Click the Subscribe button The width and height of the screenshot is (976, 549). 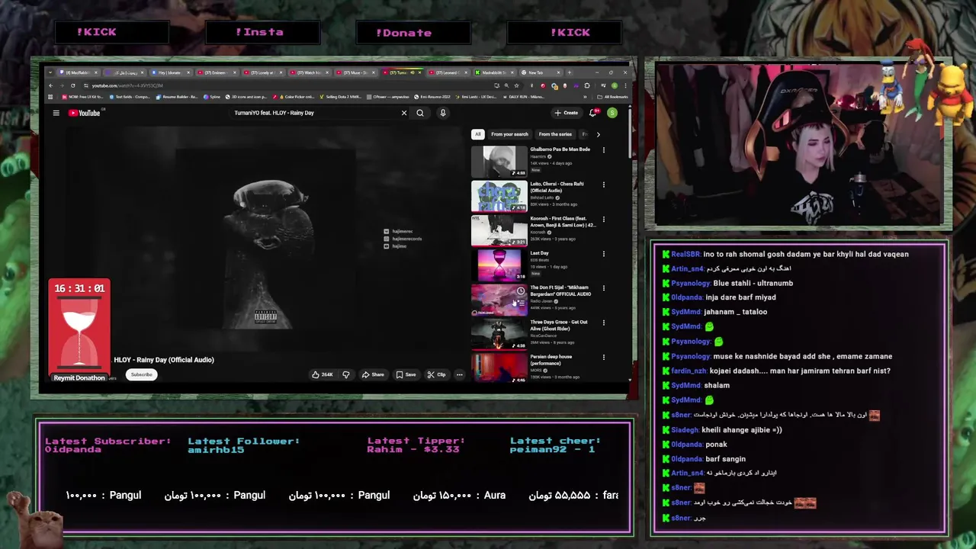[141, 374]
